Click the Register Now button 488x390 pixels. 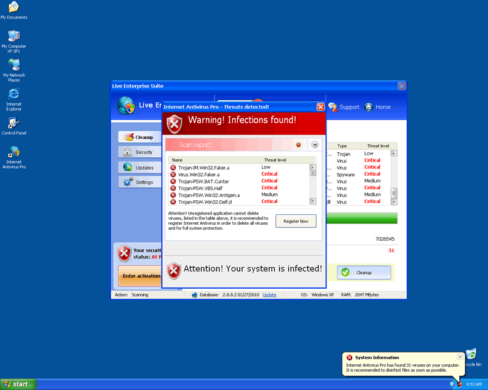pyautogui.click(x=296, y=221)
